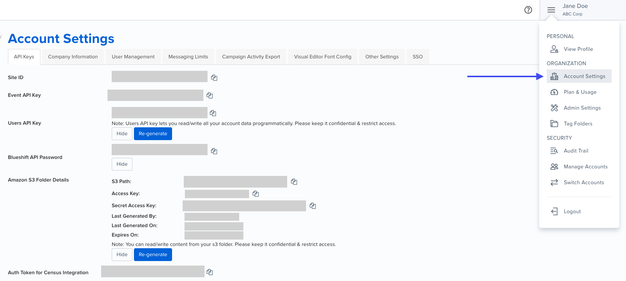Copy the Site ID value

pyautogui.click(x=214, y=78)
